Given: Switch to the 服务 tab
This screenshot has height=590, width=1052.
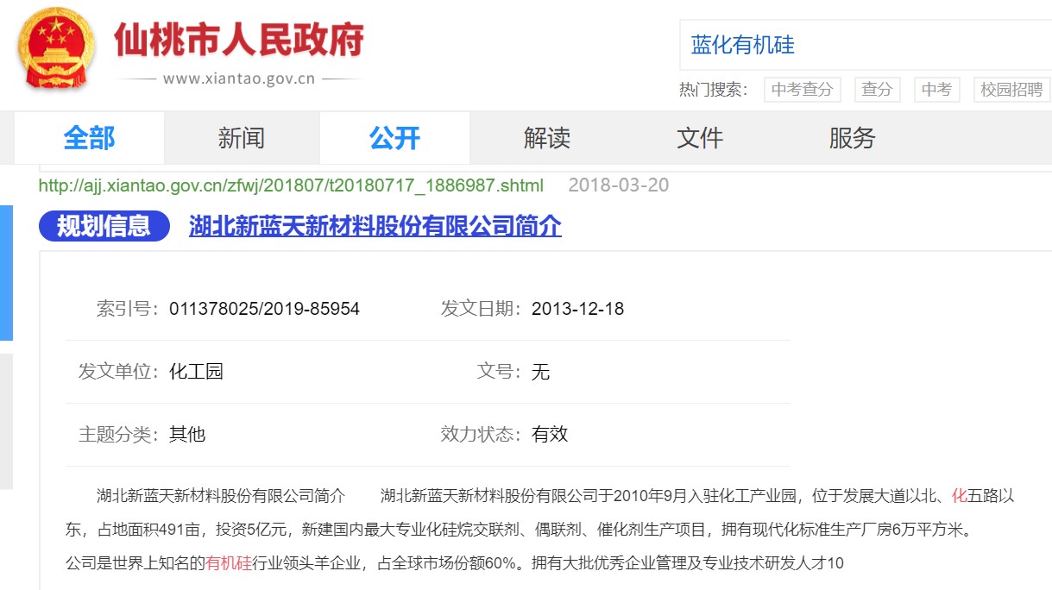Looking at the screenshot, I should 853,138.
